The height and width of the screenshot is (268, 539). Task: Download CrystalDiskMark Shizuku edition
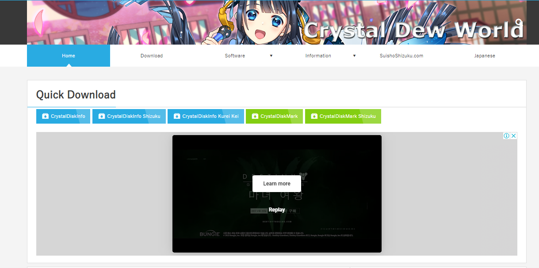point(343,116)
